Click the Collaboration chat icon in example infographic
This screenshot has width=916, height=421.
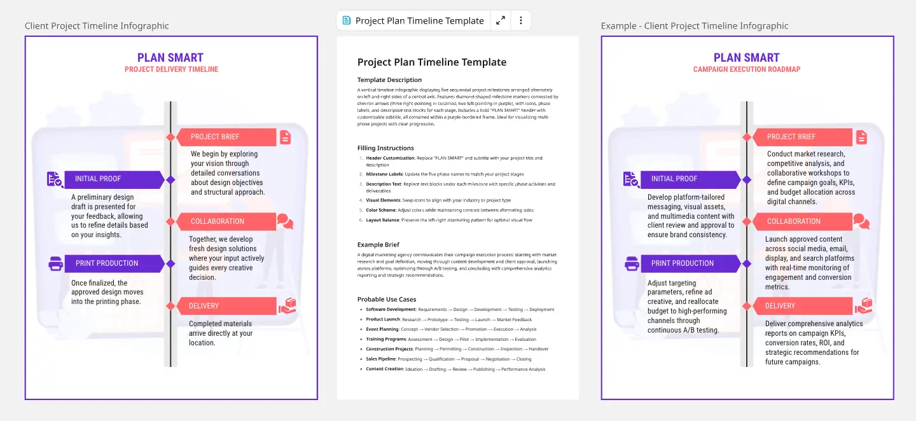coord(861,221)
